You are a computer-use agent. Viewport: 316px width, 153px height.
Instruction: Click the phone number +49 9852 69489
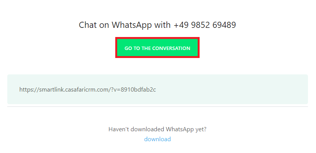205,25
